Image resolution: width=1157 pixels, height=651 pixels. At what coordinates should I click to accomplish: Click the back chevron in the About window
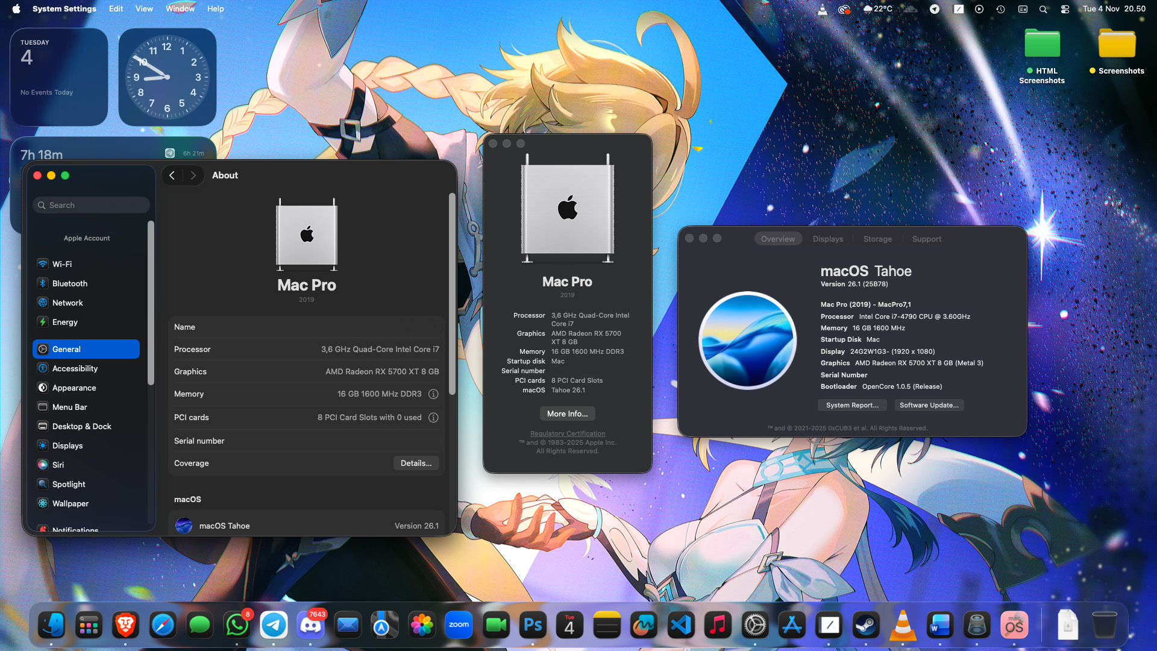coord(172,175)
